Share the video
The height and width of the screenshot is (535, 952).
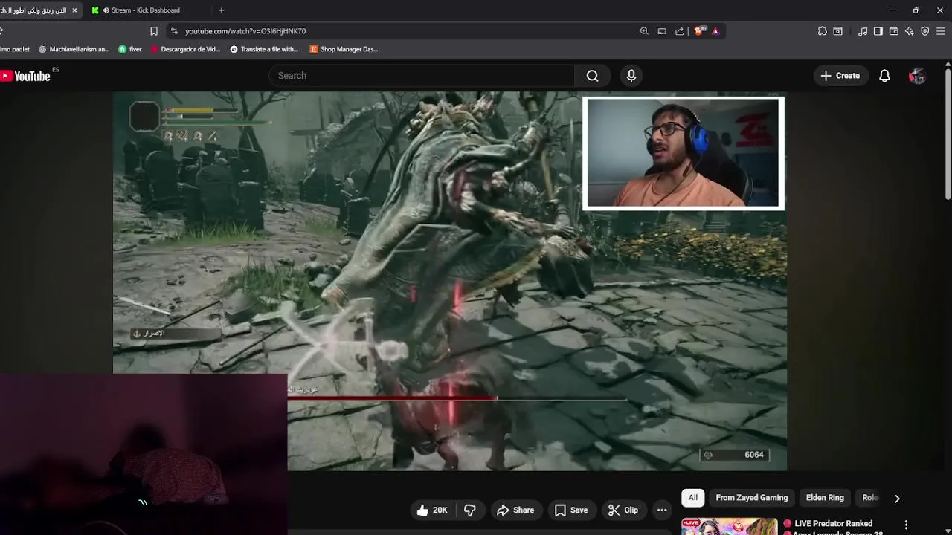pos(515,510)
